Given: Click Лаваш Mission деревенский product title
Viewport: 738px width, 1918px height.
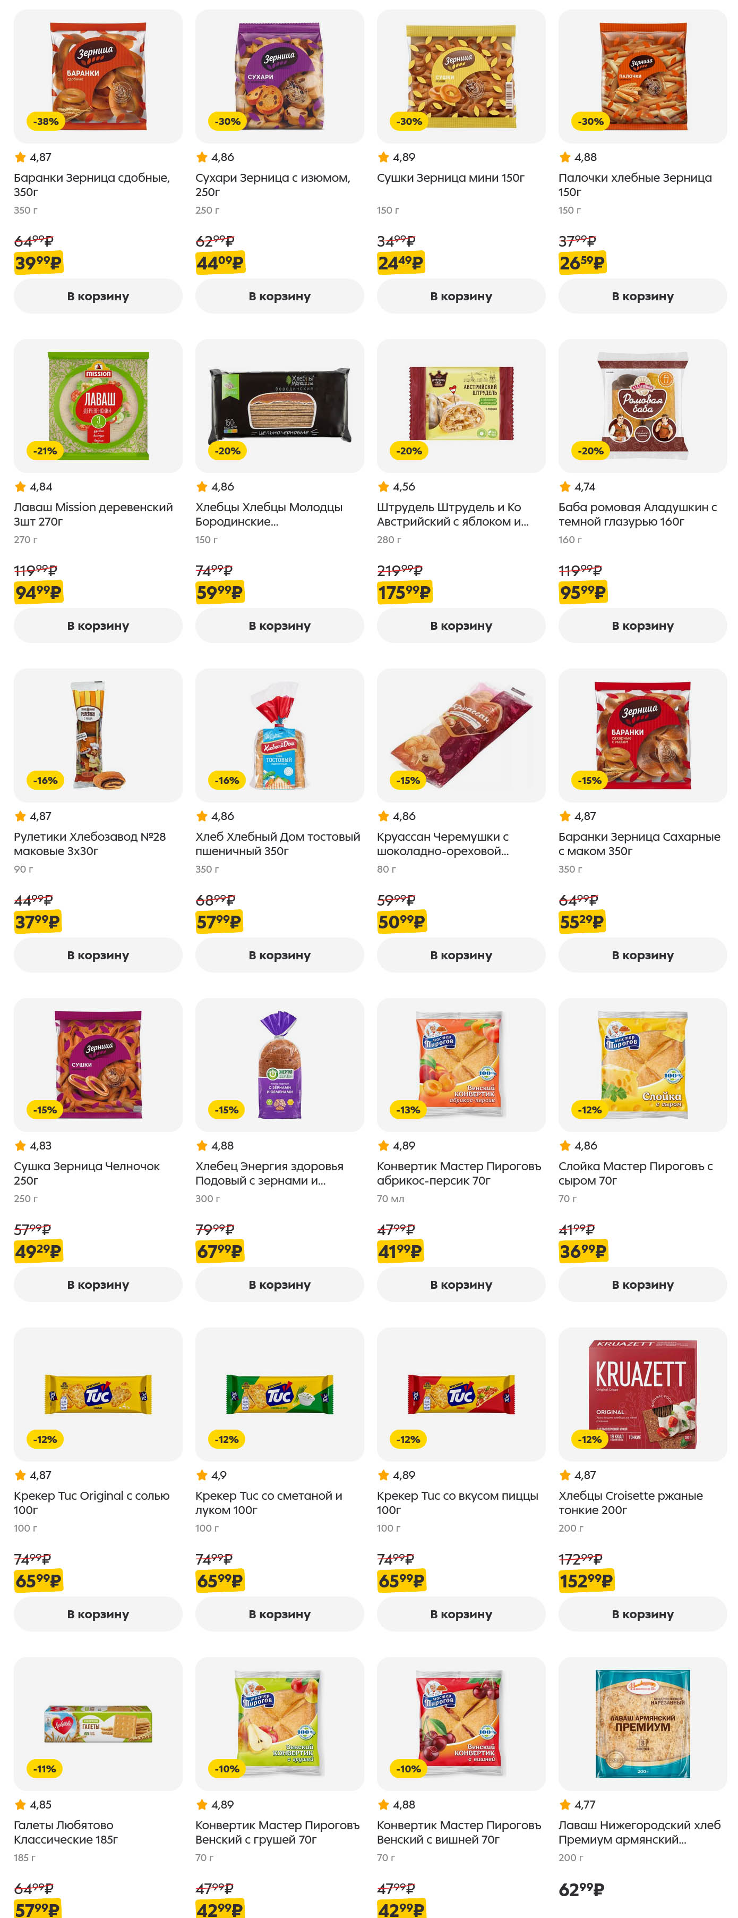Looking at the screenshot, I should tap(93, 514).
